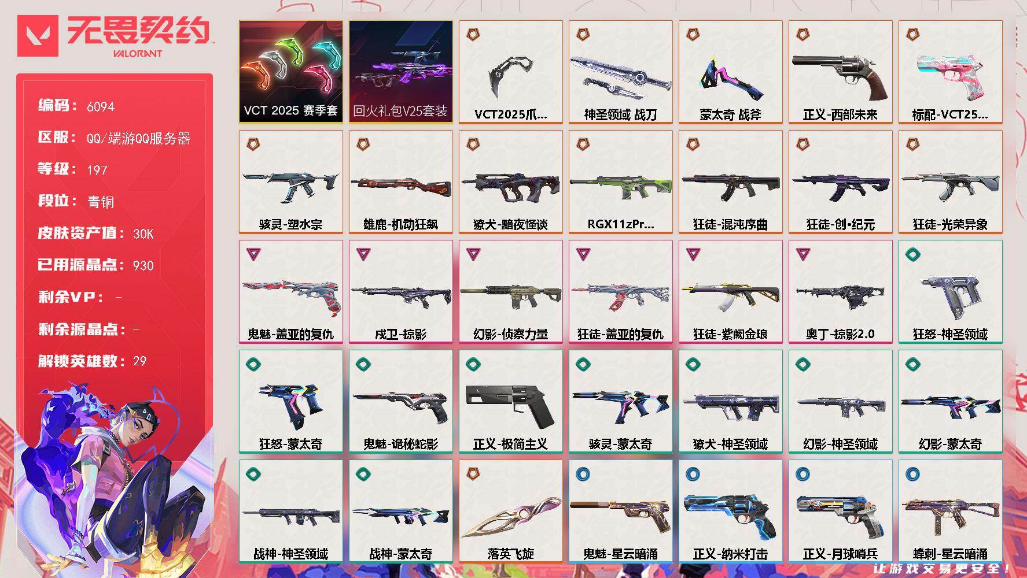Click the 蜂刺-星云暗涌 SMG card
The width and height of the screenshot is (1027, 578).
click(x=950, y=512)
